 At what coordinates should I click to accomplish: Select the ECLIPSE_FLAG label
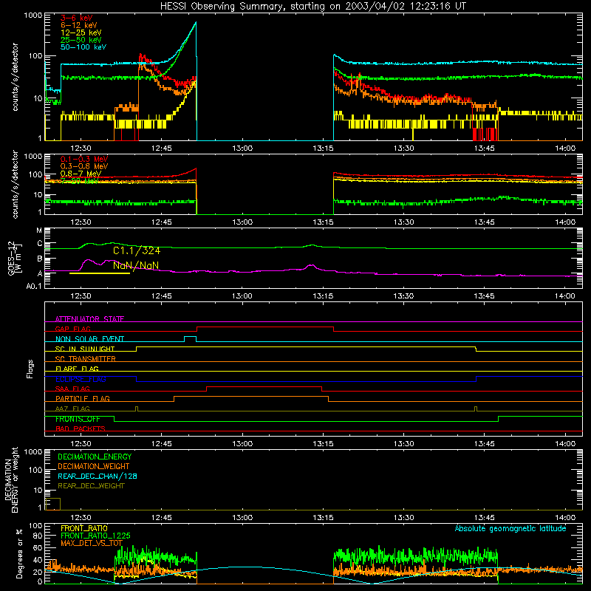pyautogui.click(x=81, y=379)
